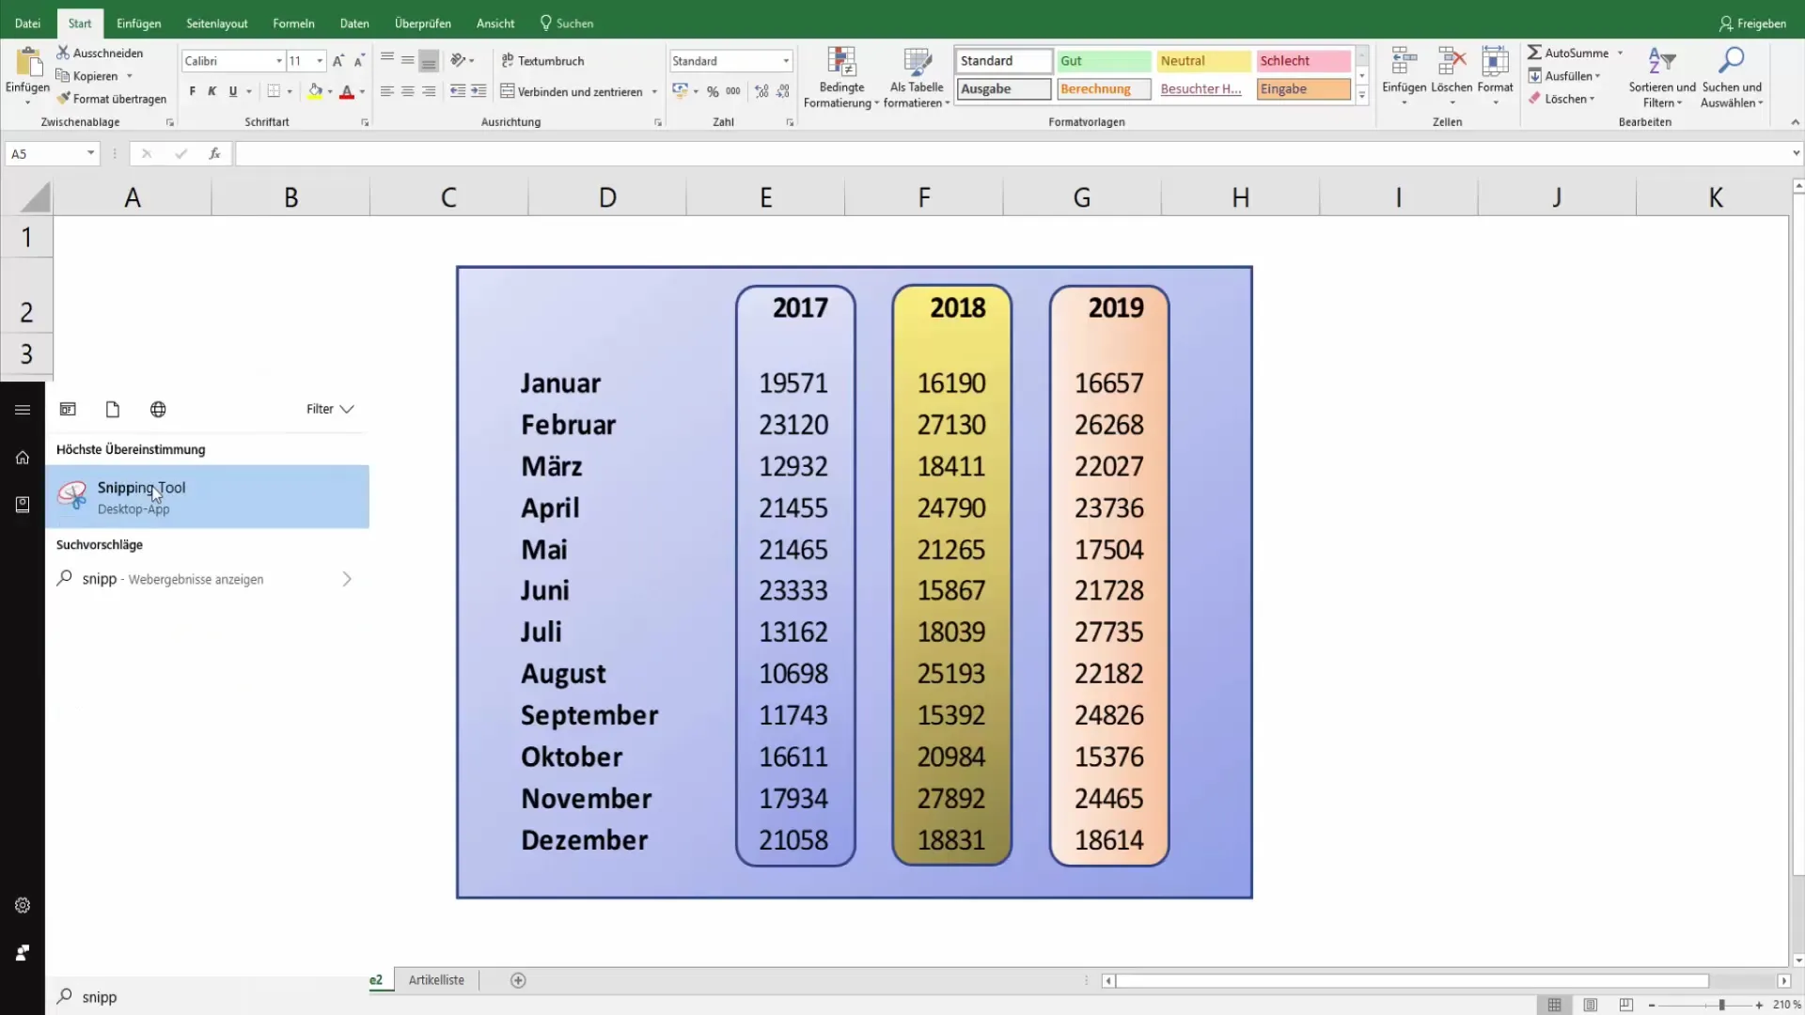Click the accounting number format icon
This screenshot has width=1805, height=1015.
[x=680, y=91]
